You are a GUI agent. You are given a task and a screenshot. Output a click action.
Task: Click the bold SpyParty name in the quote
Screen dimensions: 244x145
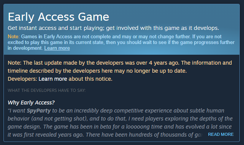(x=39, y=111)
